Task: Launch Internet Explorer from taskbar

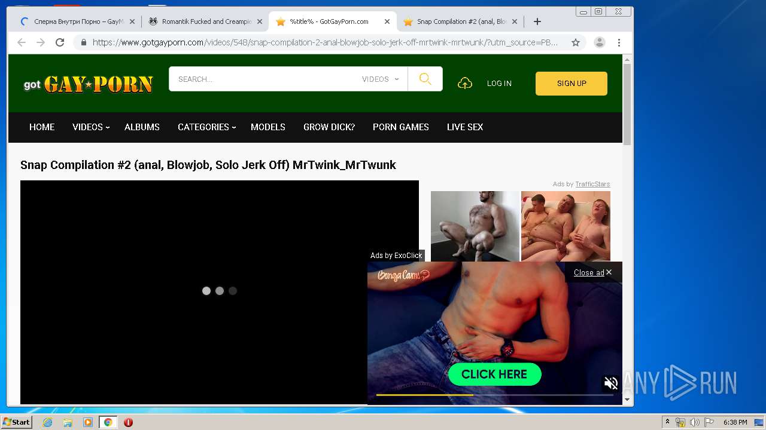Action: pyautogui.click(x=47, y=422)
